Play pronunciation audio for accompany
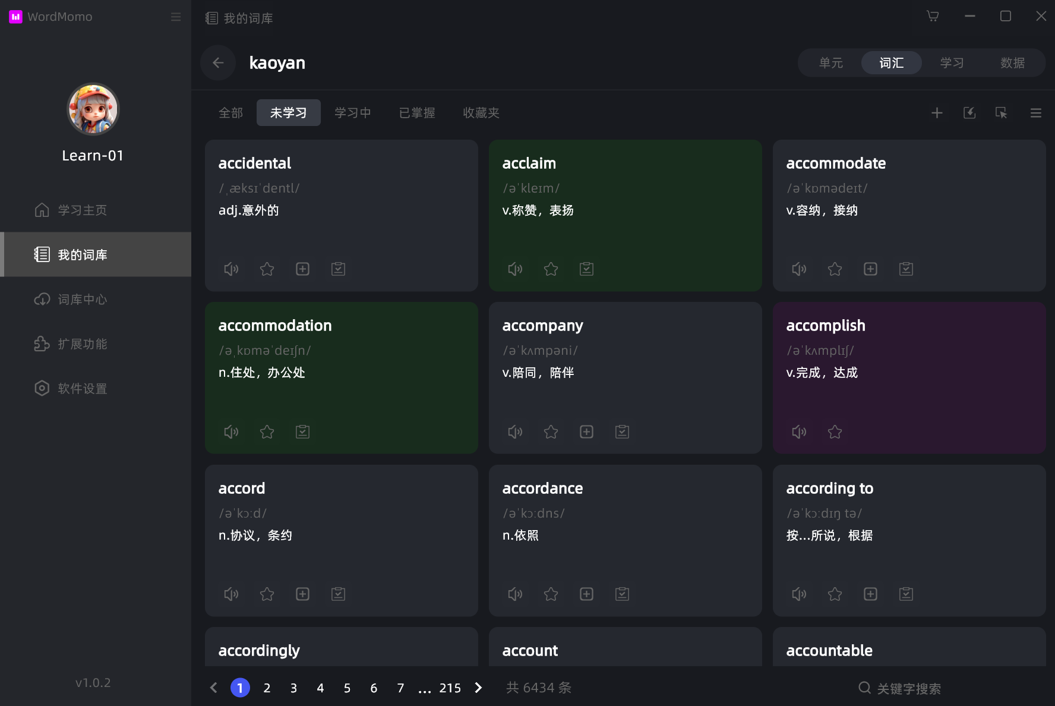 [515, 432]
